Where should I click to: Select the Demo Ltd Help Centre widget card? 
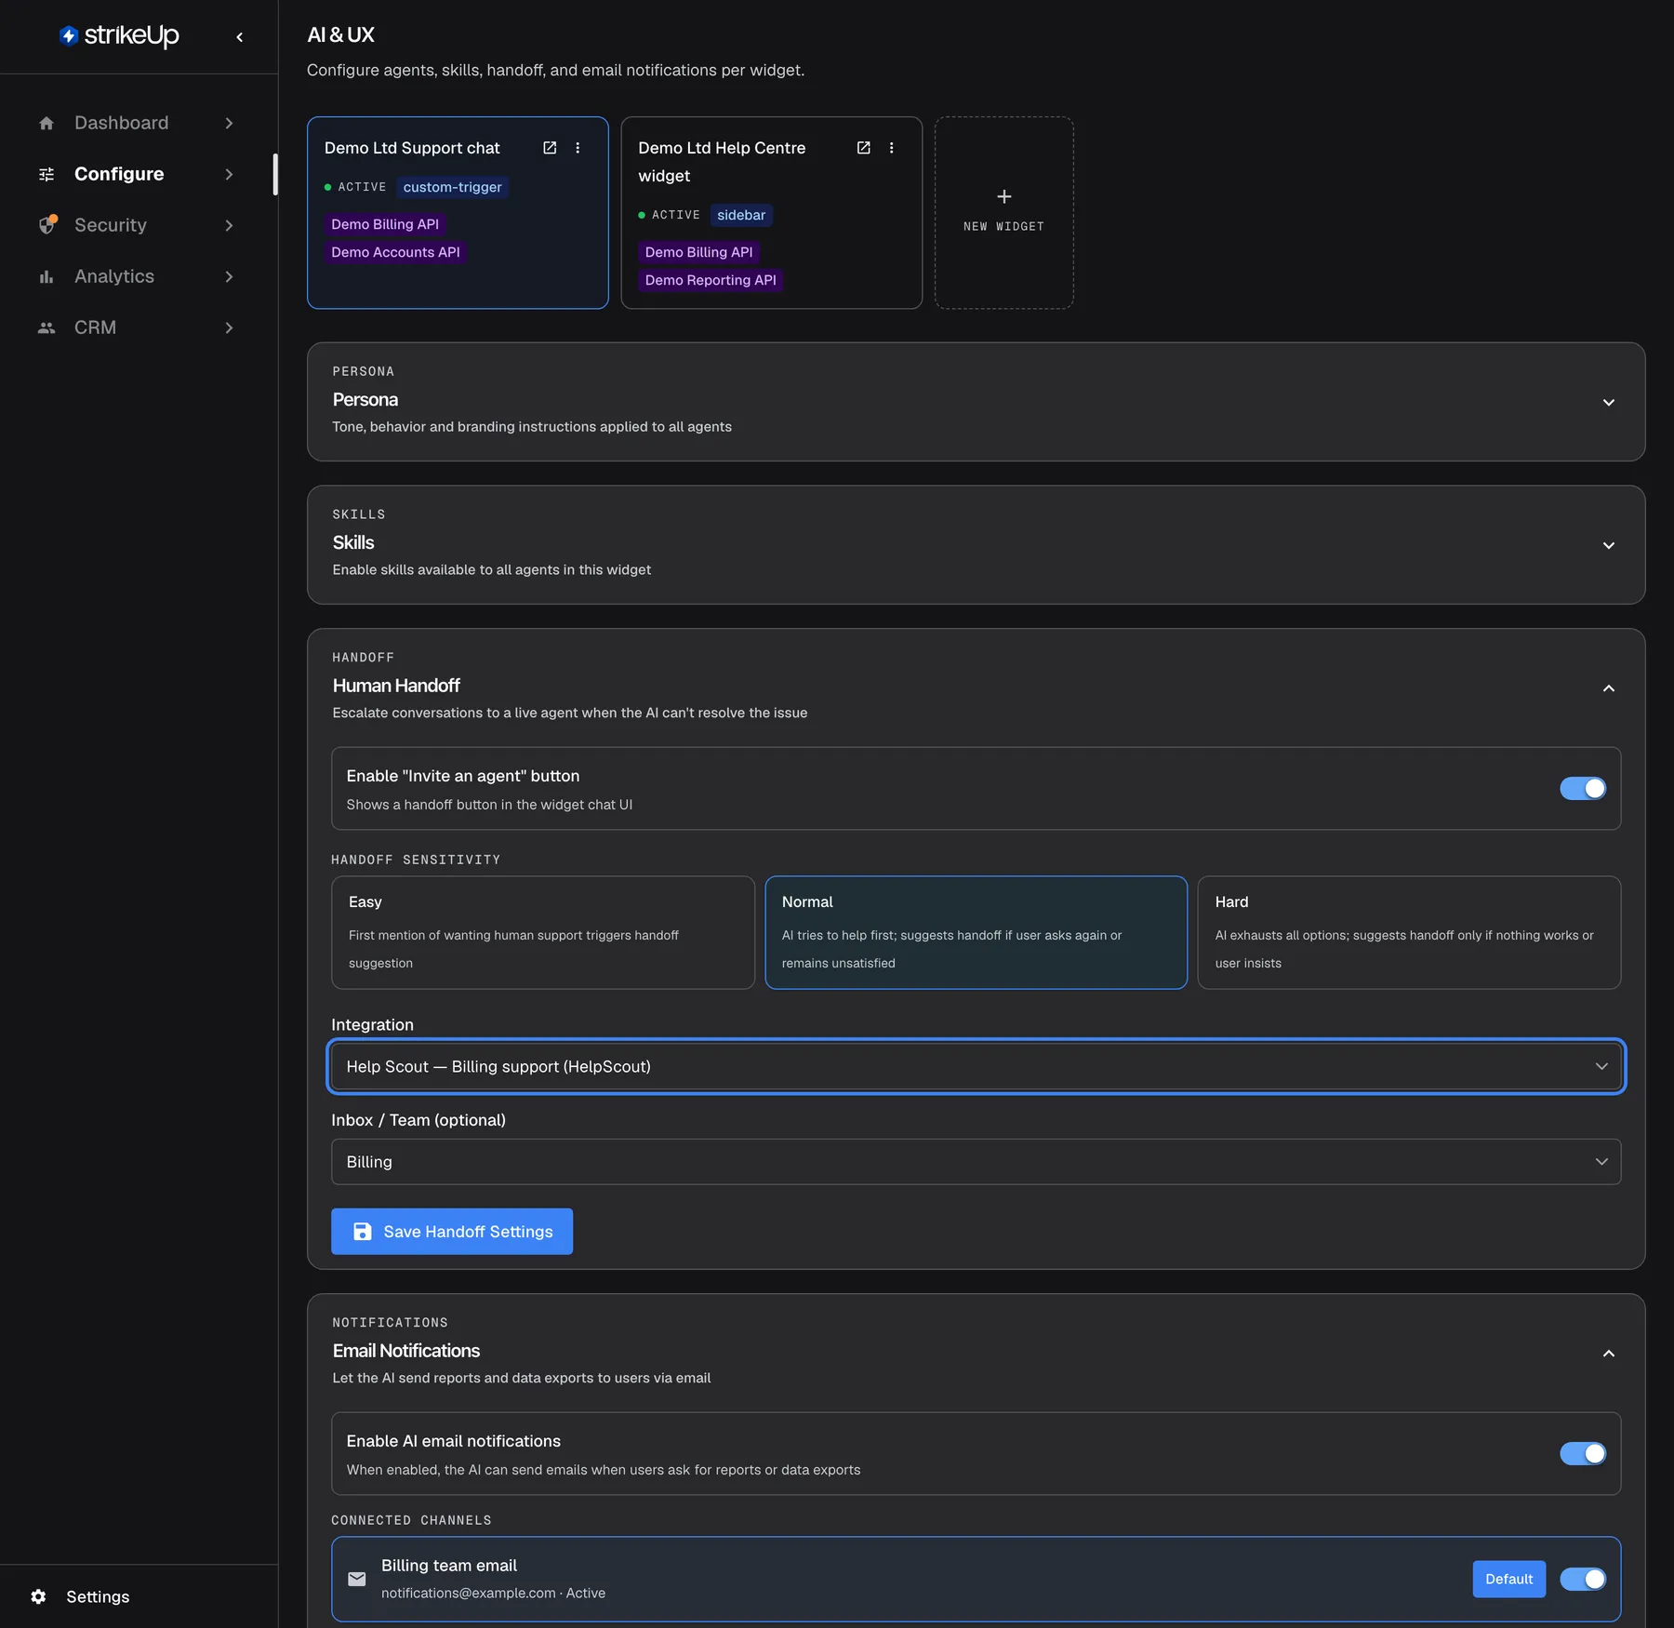771,213
